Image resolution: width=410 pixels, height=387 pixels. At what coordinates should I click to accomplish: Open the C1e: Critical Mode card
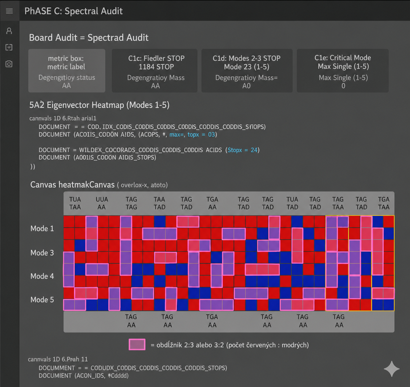[x=343, y=71]
